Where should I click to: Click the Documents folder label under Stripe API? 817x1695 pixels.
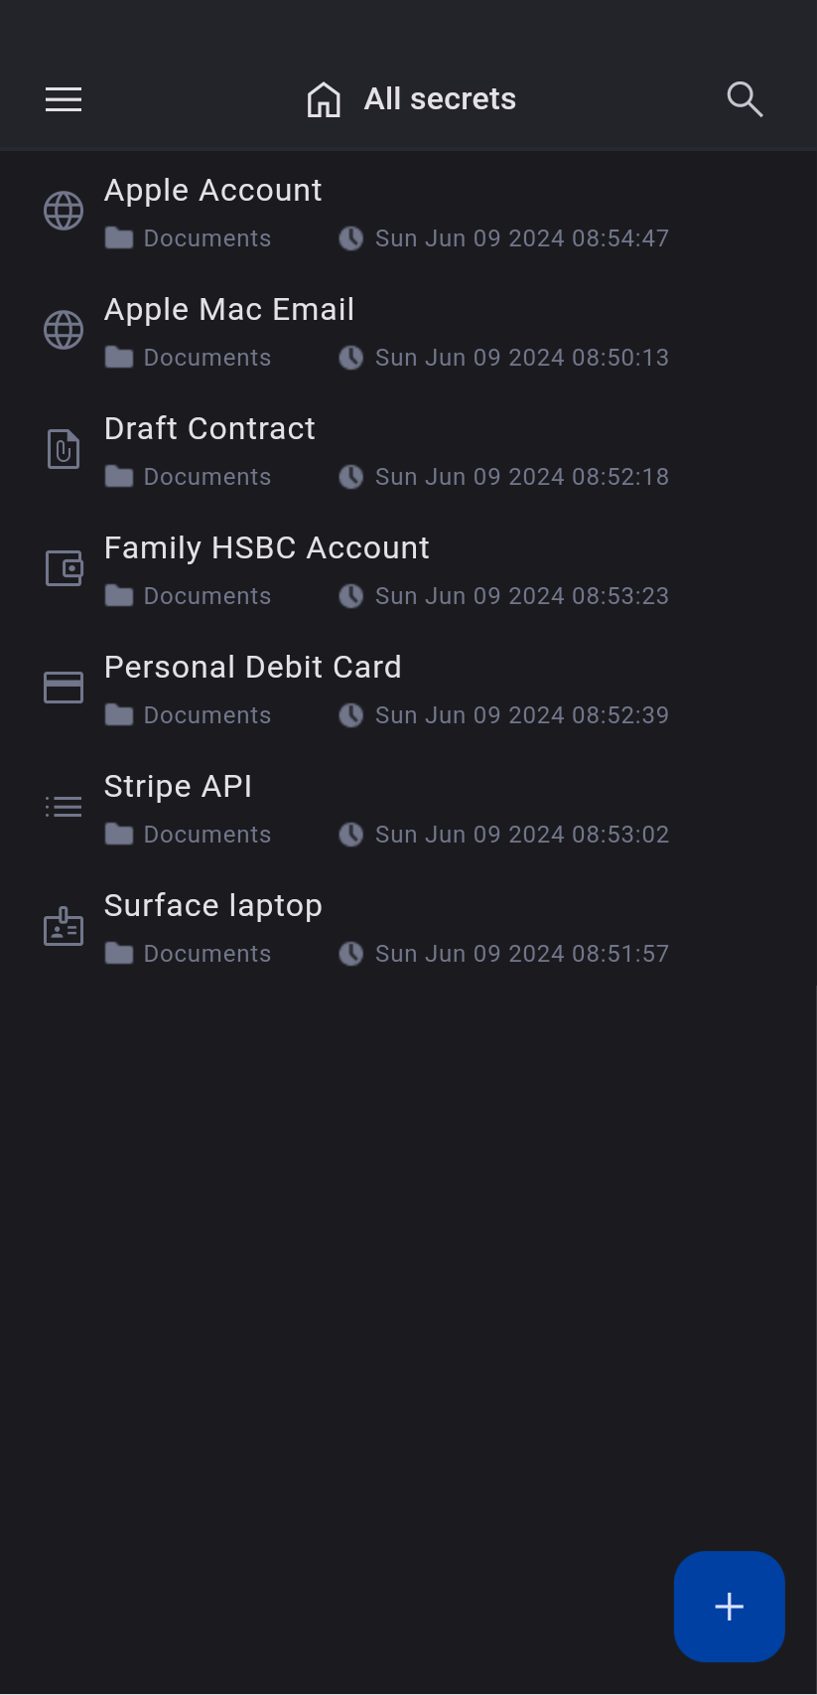tap(206, 835)
